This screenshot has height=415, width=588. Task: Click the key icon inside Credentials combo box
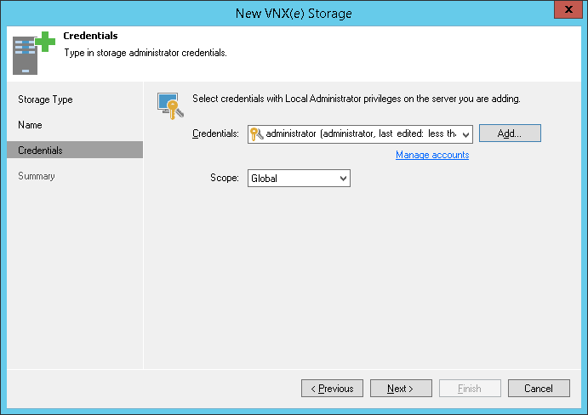pyautogui.click(x=256, y=134)
